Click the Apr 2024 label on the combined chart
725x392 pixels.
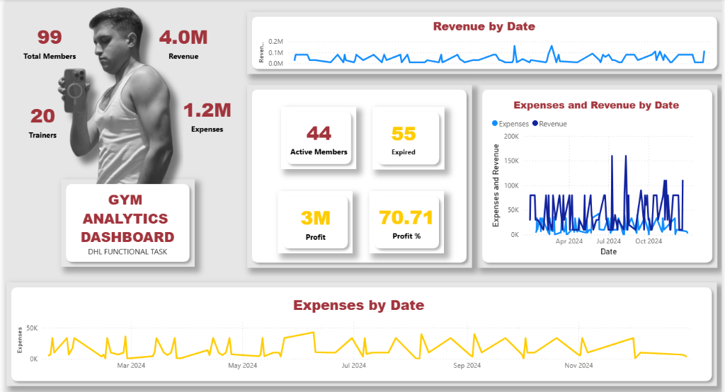coord(569,241)
